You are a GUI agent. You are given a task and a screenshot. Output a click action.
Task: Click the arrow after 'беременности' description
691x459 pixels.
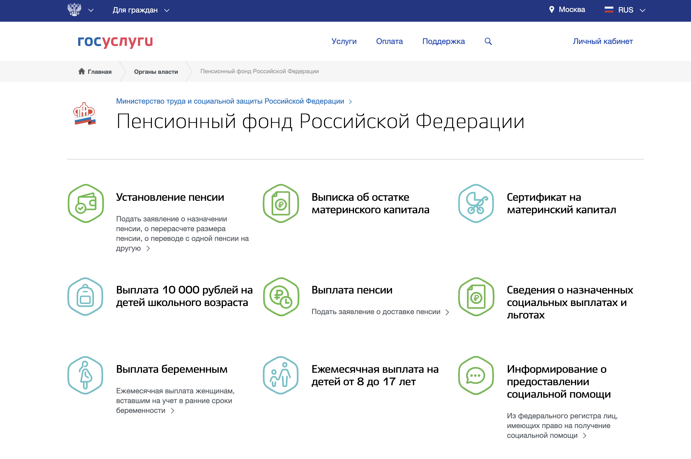172,411
